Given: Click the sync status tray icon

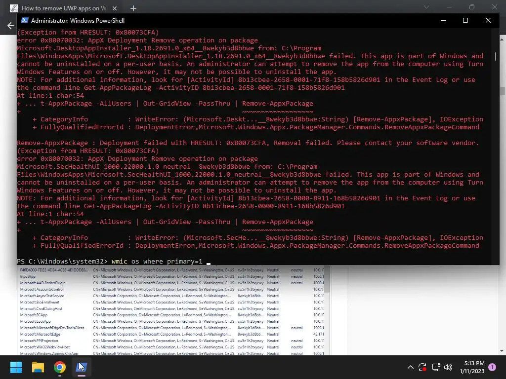Looking at the screenshot, I should 422,367.
